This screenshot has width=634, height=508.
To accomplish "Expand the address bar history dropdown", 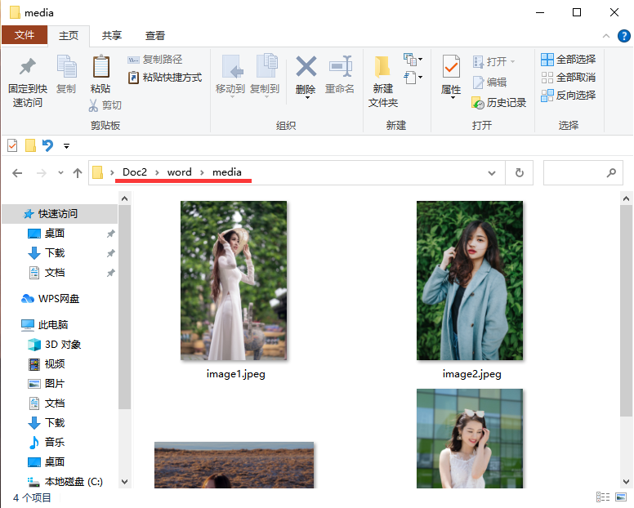I will point(491,173).
